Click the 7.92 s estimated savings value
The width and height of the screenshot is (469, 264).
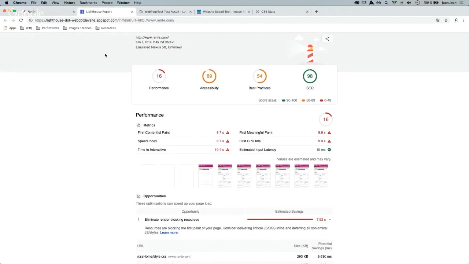point(321,220)
